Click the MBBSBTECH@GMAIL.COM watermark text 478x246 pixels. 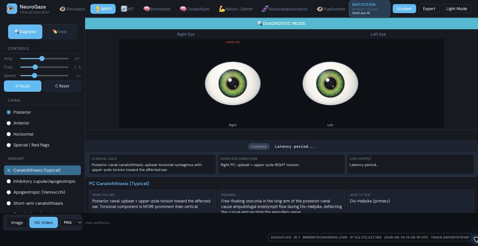coord(325,237)
